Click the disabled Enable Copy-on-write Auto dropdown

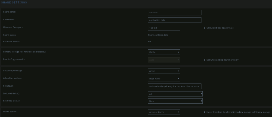(164, 60)
